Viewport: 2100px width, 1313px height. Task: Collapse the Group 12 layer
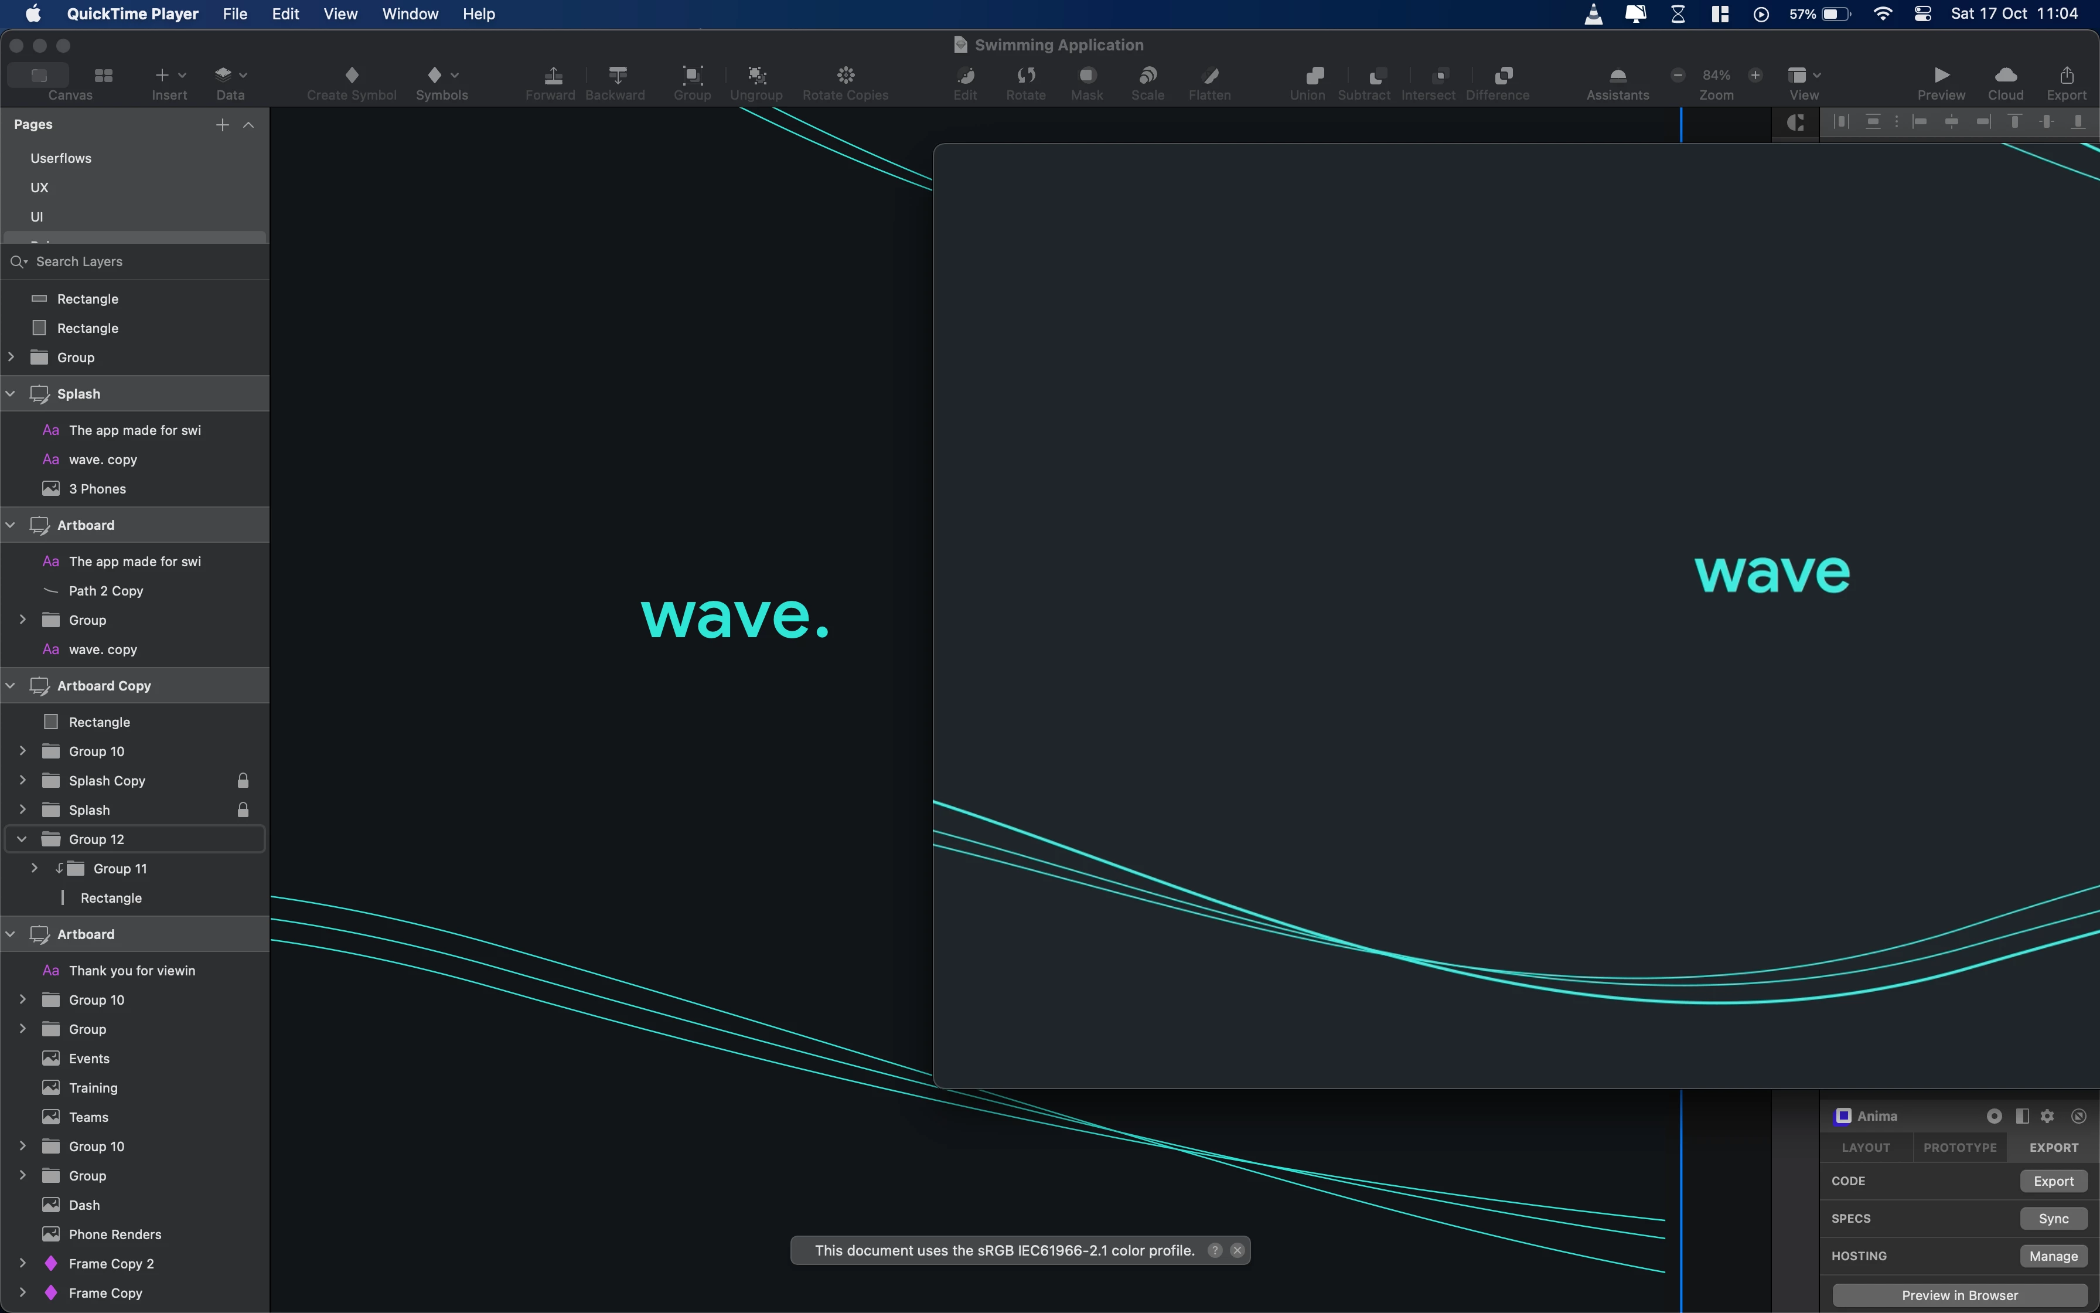23,840
